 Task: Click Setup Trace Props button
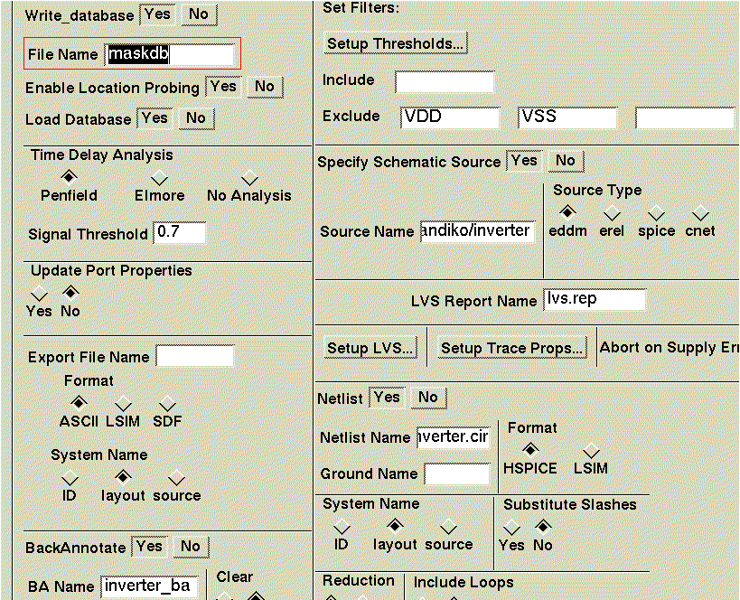[511, 348]
